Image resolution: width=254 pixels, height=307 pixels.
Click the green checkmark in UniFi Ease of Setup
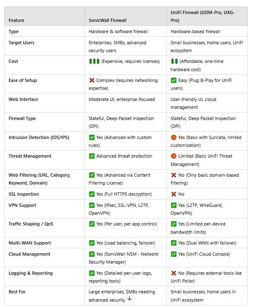(x=174, y=80)
